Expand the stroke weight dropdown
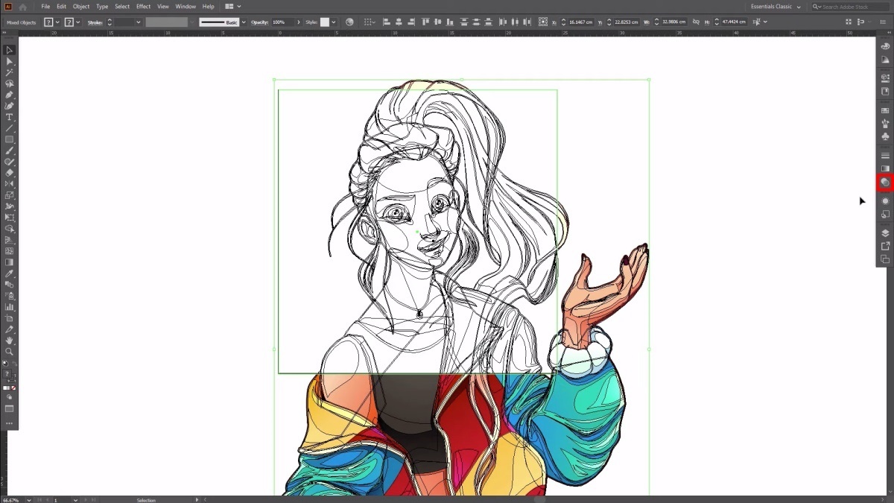This screenshot has height=503, width=894. pos(139,22)
